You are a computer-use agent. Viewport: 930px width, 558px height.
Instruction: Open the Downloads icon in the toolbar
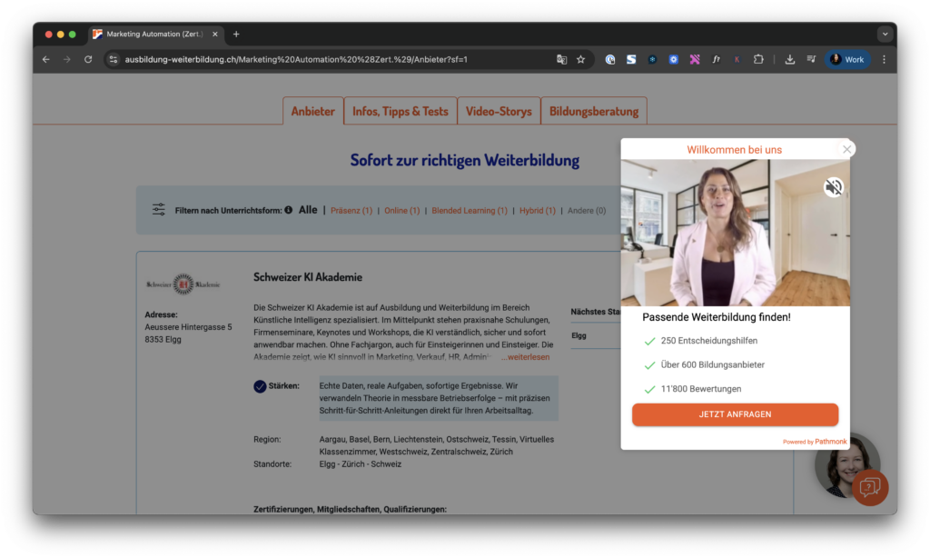[789, 58]
